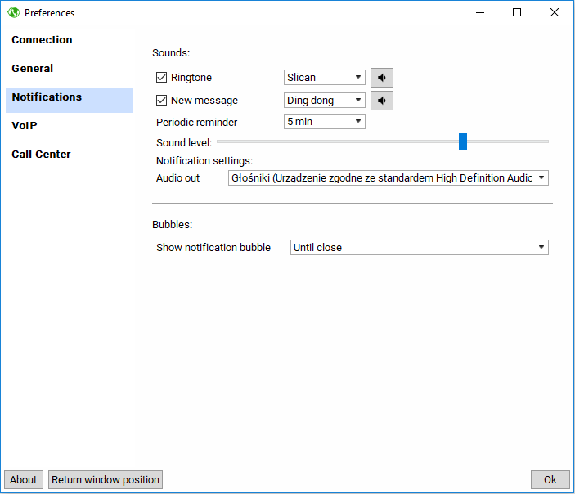
Task: Play the Ringtone sound preview
Action: coord(381,78)
